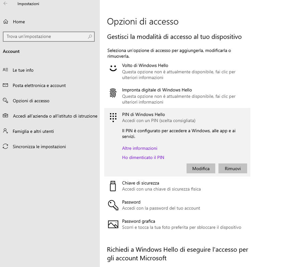Expand Volto di Windows Hello option

pos(177,71)
